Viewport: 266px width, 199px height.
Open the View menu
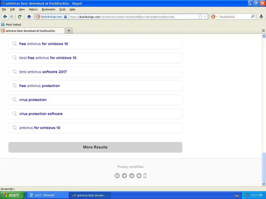click(x=22, y=9)
